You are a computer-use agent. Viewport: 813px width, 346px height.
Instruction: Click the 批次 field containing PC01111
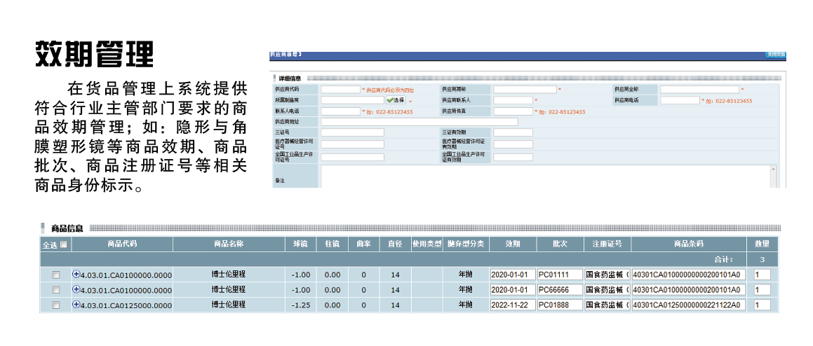click(x=560, y=275)
